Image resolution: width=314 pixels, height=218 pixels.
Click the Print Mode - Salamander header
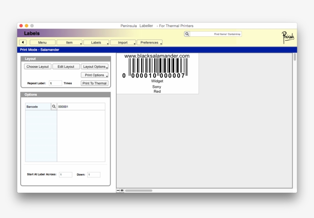tap(39, 50)
